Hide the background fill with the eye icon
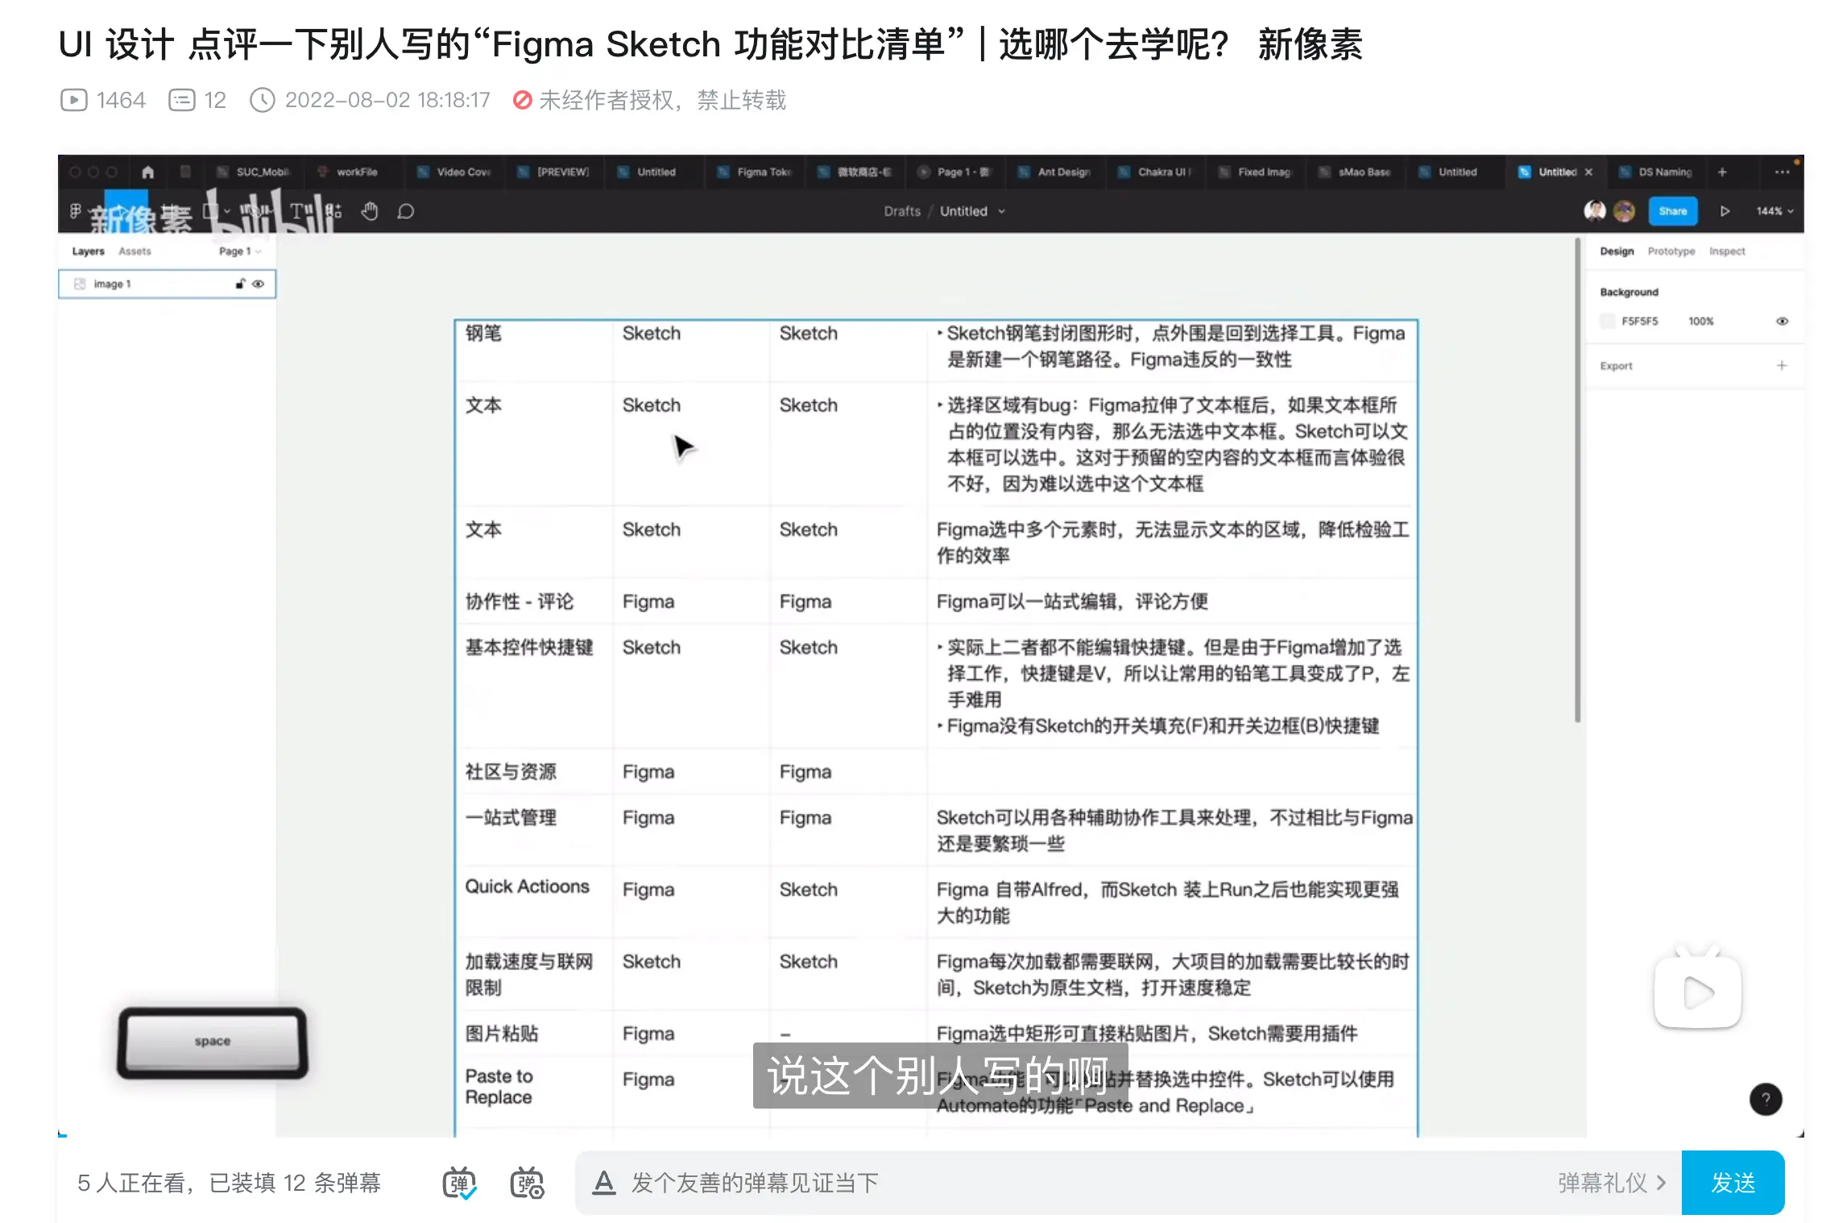This screenshot has width=1822, height=1223. click(1782, 321)
